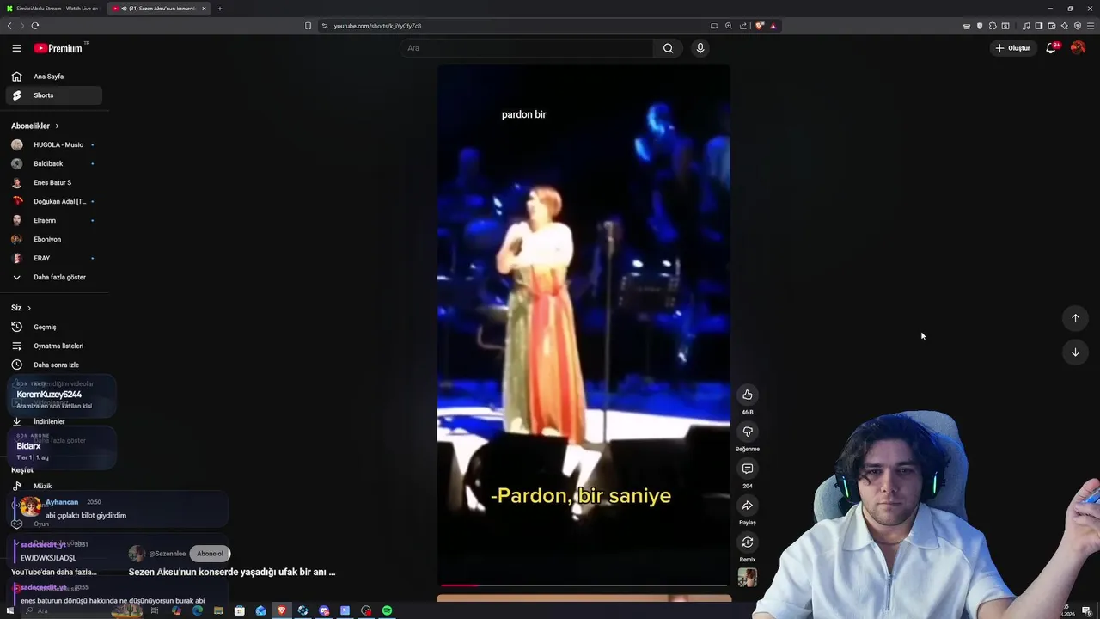The width and height of the screenshot is (1100, 619).
Task: Open the Baldiback channel subscription
Action: 54,163
